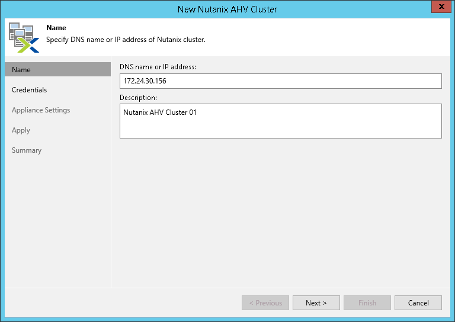This screenshot has width=455, height=322.
Task: Cancel the cluster wizard
Action: point(418,303)
